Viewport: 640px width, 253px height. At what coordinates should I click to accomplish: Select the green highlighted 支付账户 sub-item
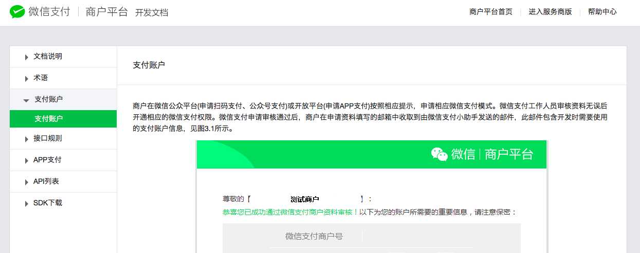pyautogui.click(x=63, y=119)
